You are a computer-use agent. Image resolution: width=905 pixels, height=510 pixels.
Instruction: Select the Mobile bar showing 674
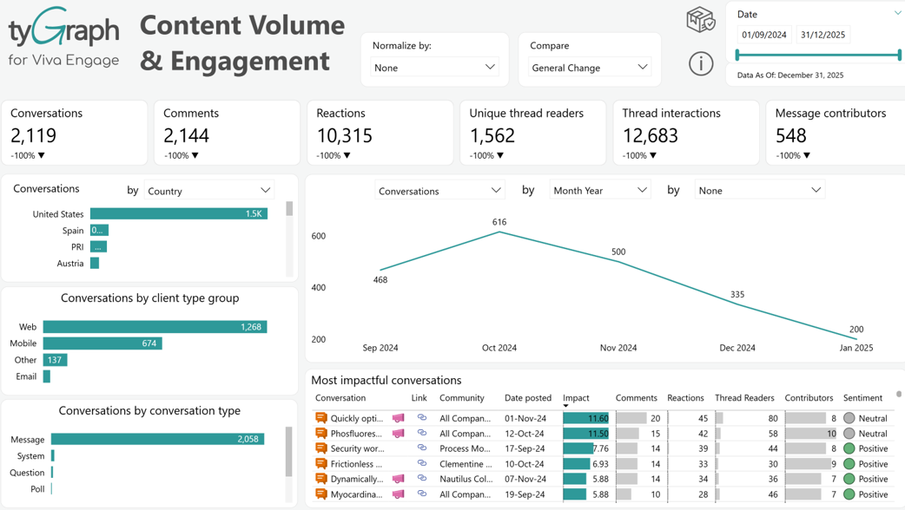[102, 343]
